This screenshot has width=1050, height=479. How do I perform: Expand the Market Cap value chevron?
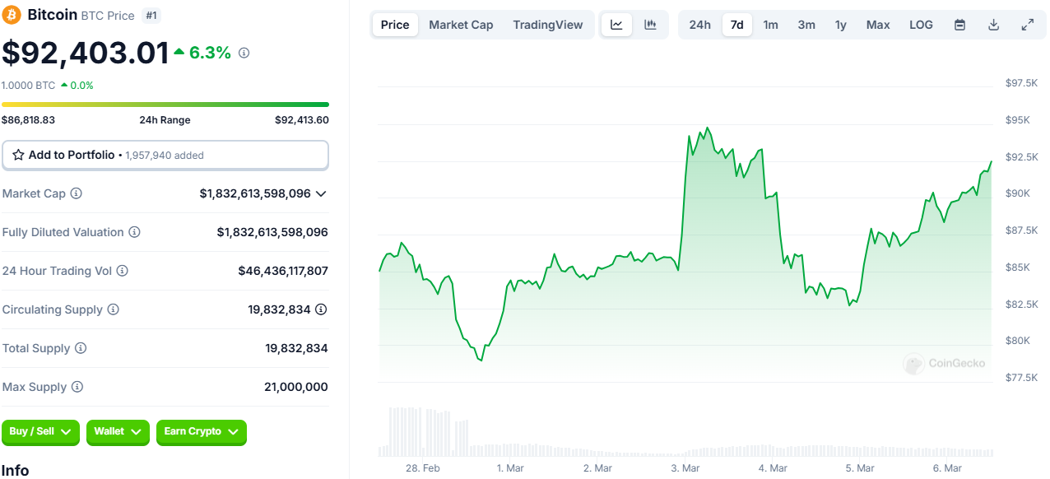point(321,193)
